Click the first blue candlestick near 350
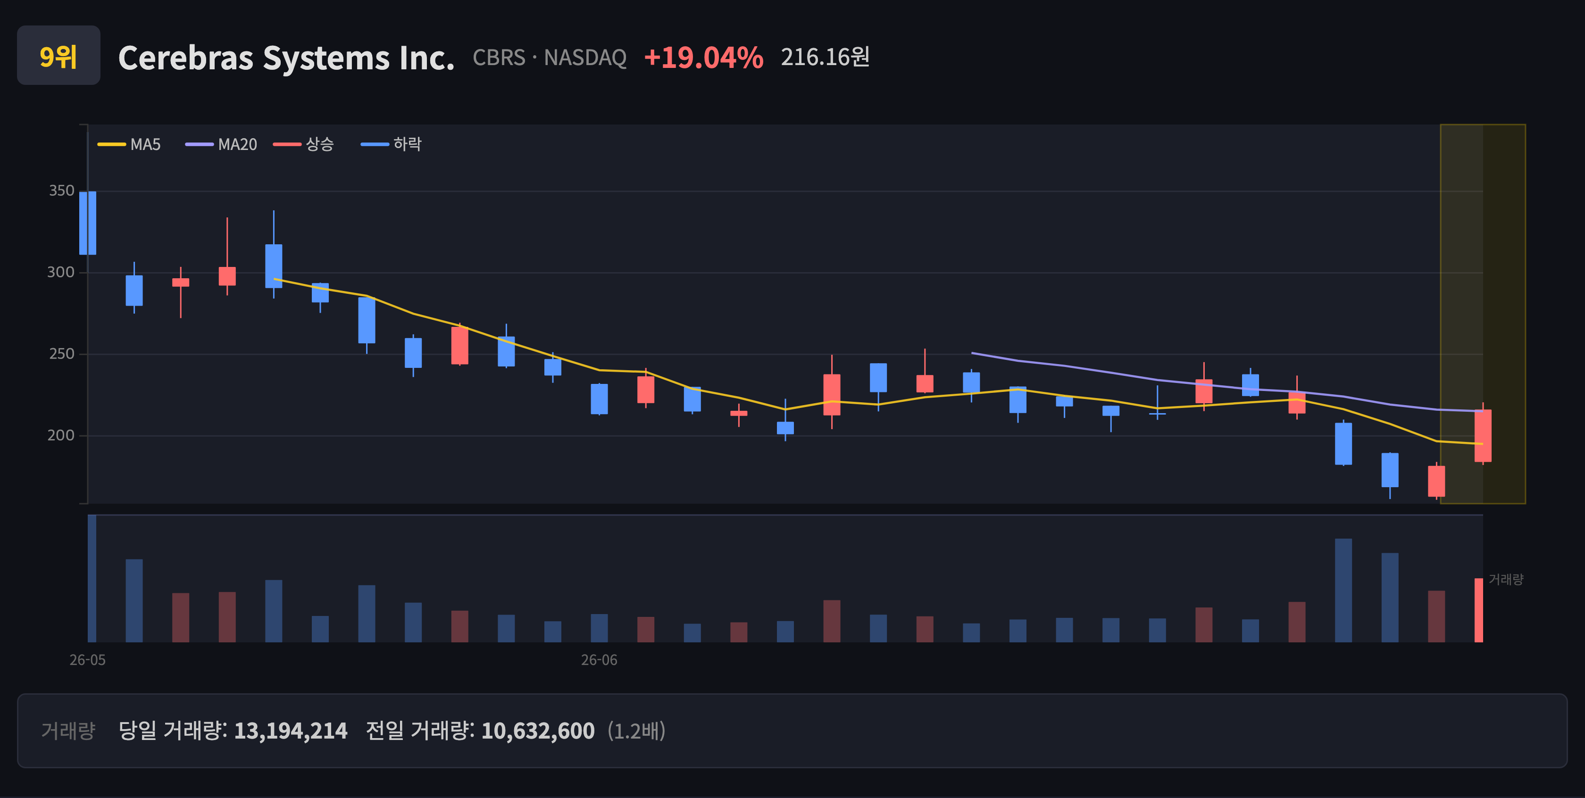The width and height of the screenshot is (1585, 798). 88,223
